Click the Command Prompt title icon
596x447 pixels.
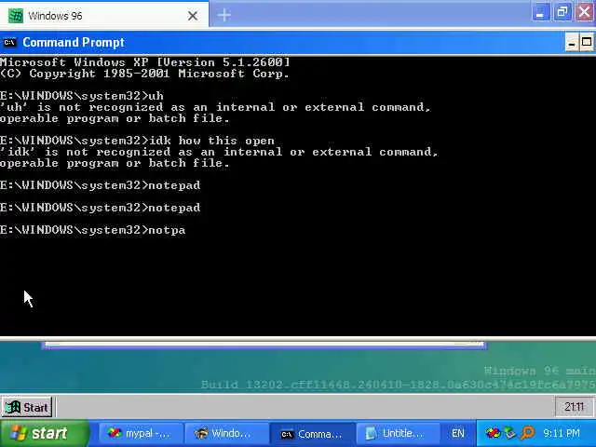(x=10, y=42)
